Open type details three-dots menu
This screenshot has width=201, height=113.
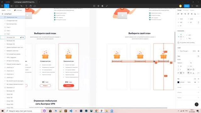click(x=198, y=73)
